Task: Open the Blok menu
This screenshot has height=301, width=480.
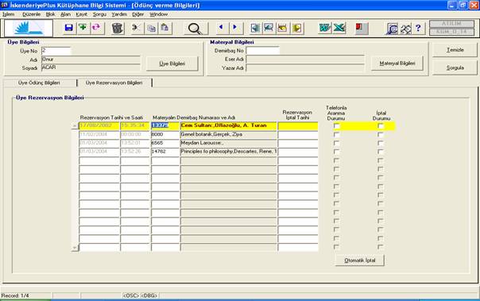Action: (x=50, y=14)
